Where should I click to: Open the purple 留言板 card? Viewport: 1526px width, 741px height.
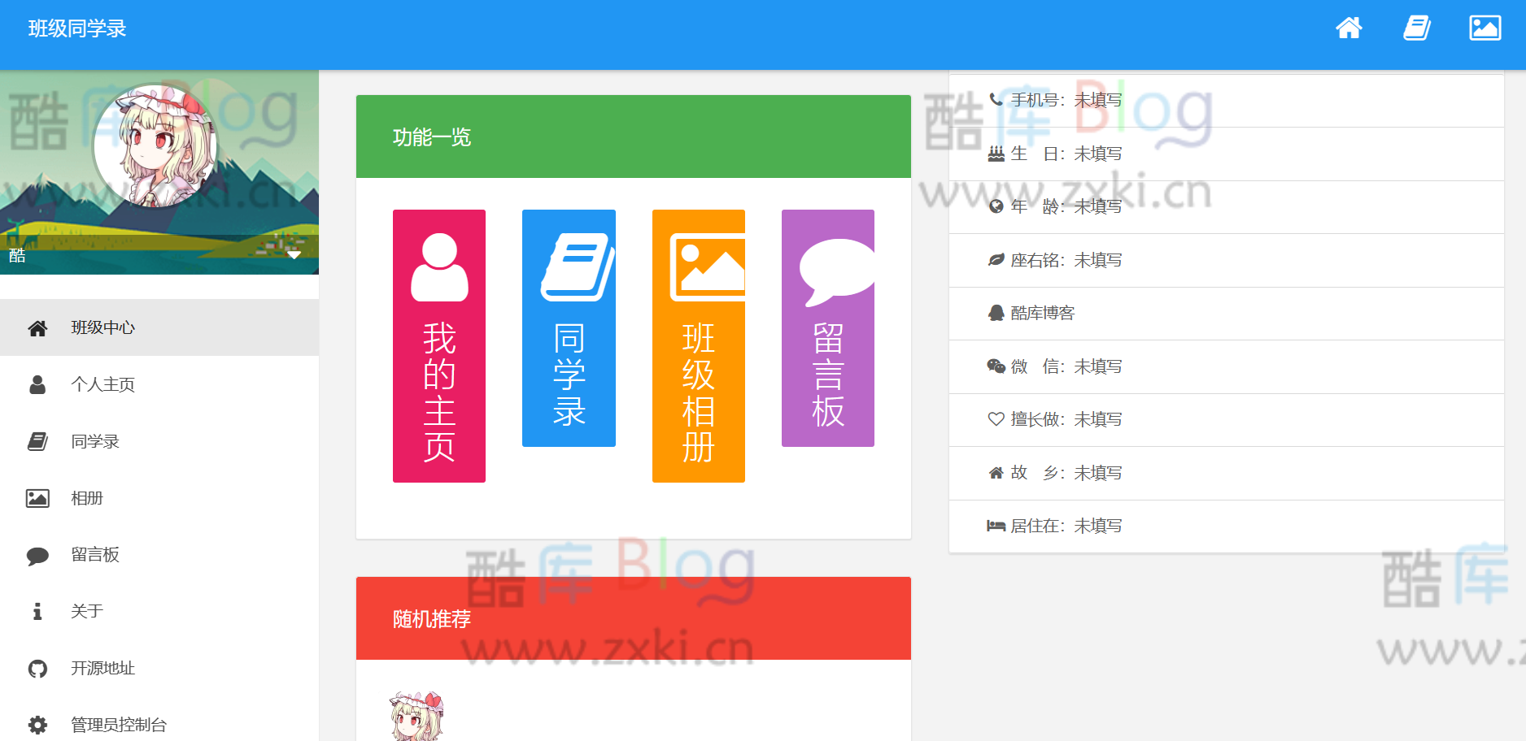(x=827, y=327)
